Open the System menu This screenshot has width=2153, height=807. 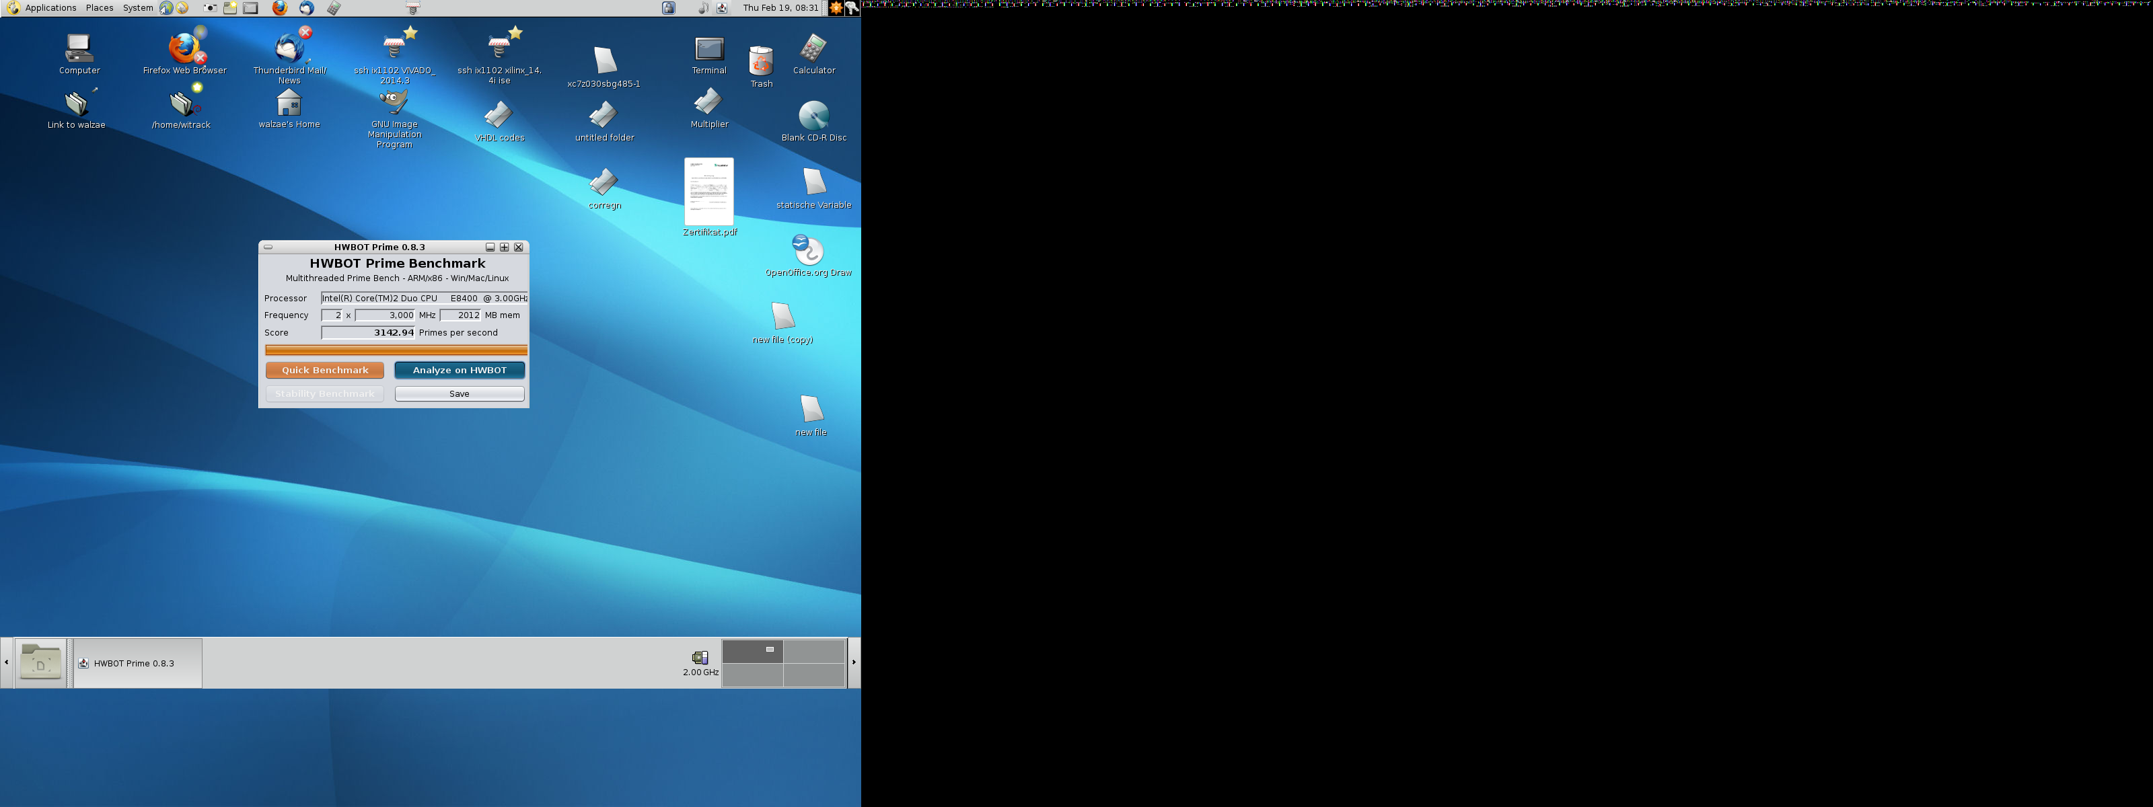[x=138, y=7]
